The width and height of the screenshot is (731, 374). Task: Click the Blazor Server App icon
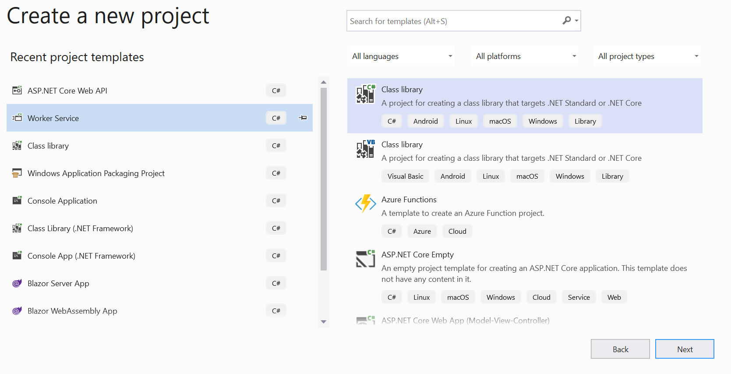pyautogui.click(x=17, y=284)
